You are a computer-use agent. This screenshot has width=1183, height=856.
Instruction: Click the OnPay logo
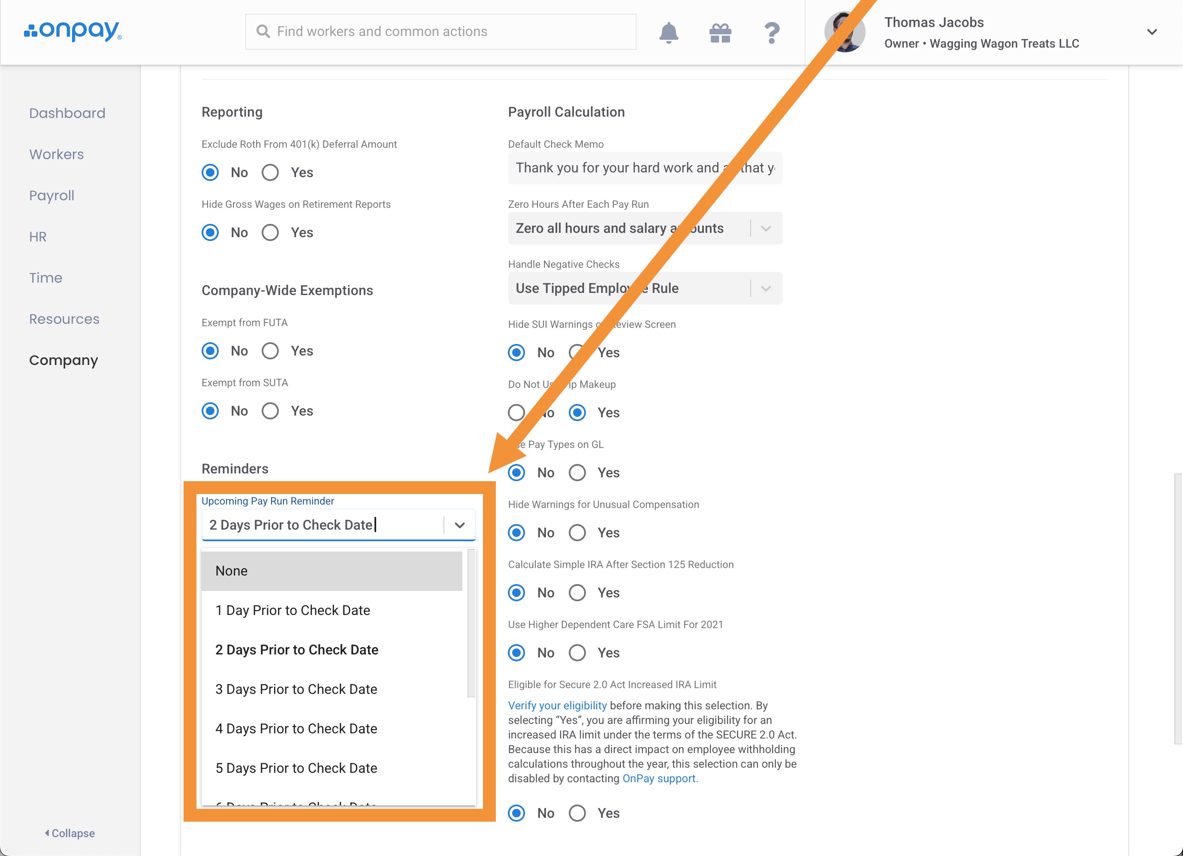coord(72,31)
